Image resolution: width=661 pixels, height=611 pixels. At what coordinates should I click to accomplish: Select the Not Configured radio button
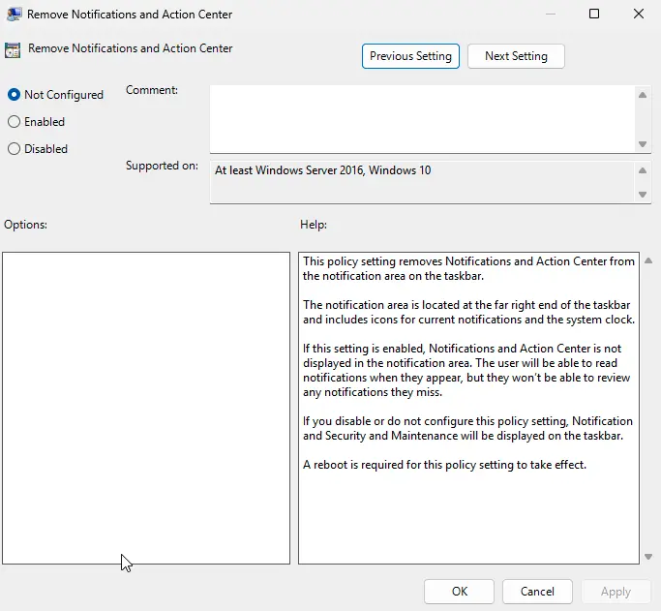point(14,95)
